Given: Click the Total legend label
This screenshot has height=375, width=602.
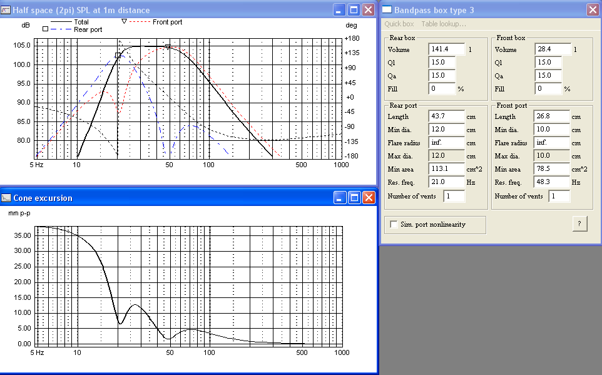Looking at the screenshot, I should (81, 22).
